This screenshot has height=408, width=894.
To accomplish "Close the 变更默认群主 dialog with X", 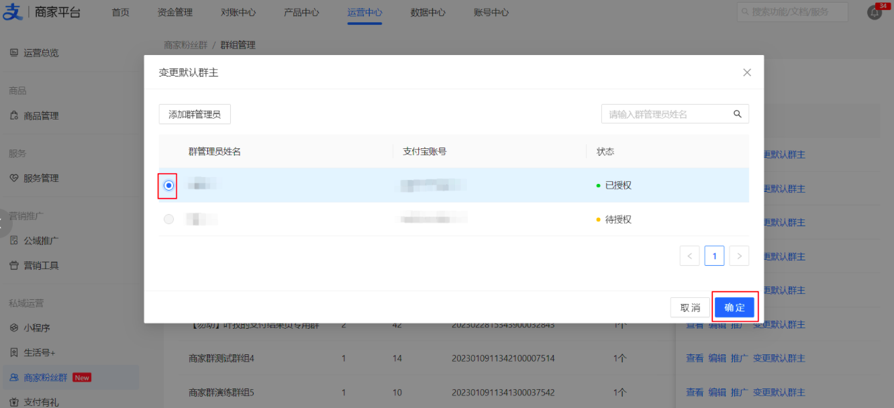I will pyautogui.click(x=746, y=72).
